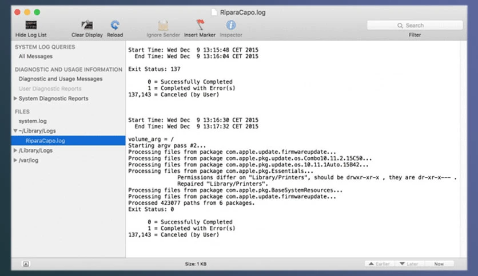Collapse the ~/Library/Logs disclosure triangle

pos(15,131)
